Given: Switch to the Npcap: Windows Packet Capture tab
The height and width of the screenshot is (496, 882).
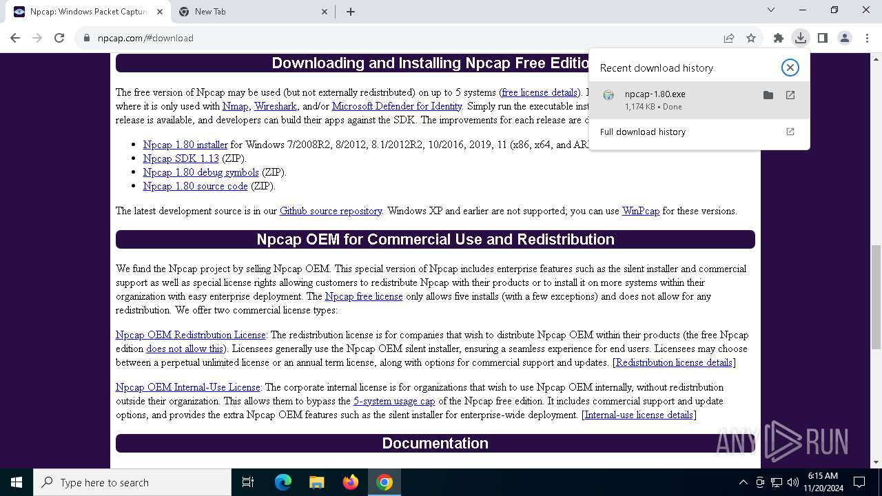Looking at the screenshot, I should point(88,12).
